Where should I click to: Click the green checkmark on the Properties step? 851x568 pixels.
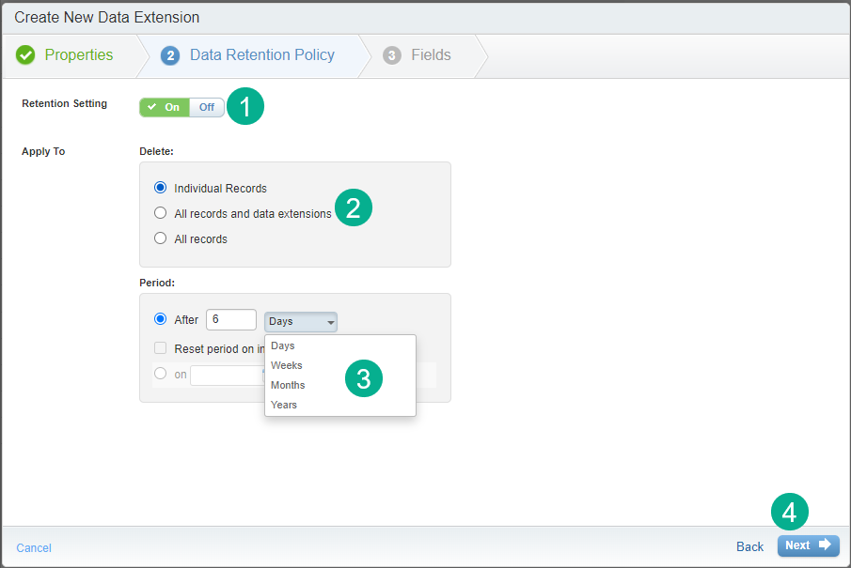tap(25, 54)
